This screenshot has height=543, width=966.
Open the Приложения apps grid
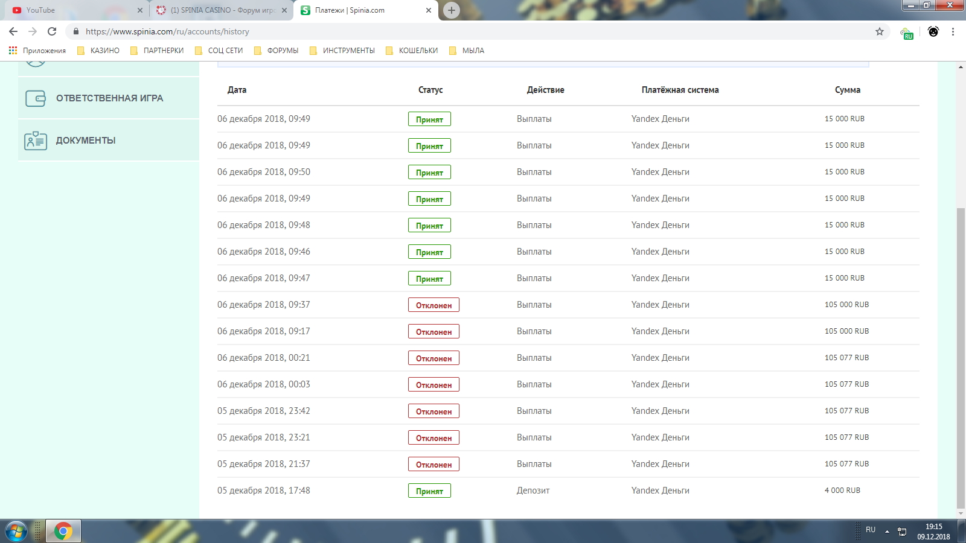pyautogui.click(x=37, y=51)
